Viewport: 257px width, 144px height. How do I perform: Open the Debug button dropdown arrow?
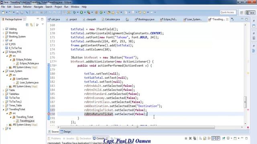[x=78, y=12]
